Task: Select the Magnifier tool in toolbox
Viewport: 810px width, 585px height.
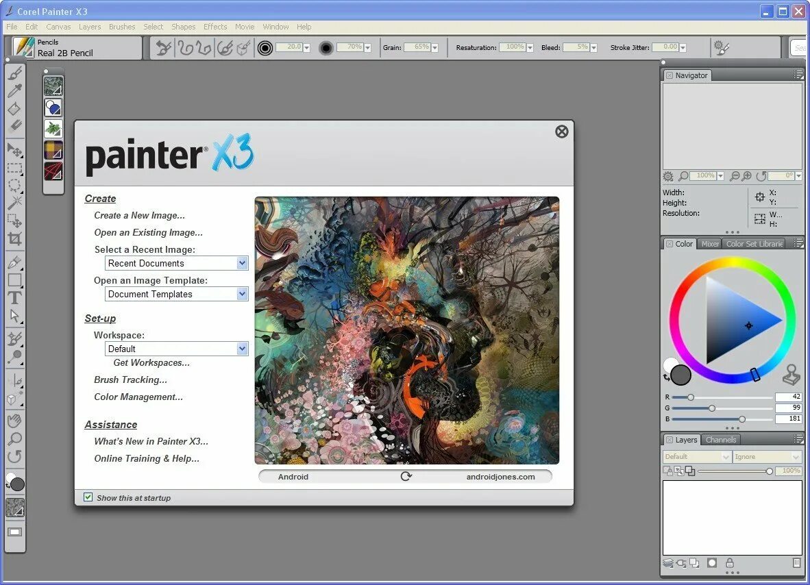Action: tap(14, 438)
